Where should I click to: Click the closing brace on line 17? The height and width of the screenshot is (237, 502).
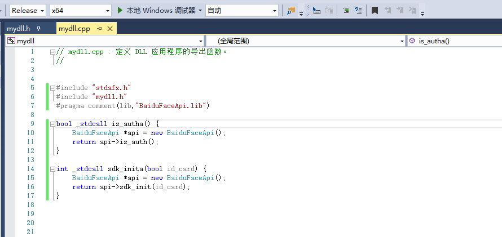point(58,196)
